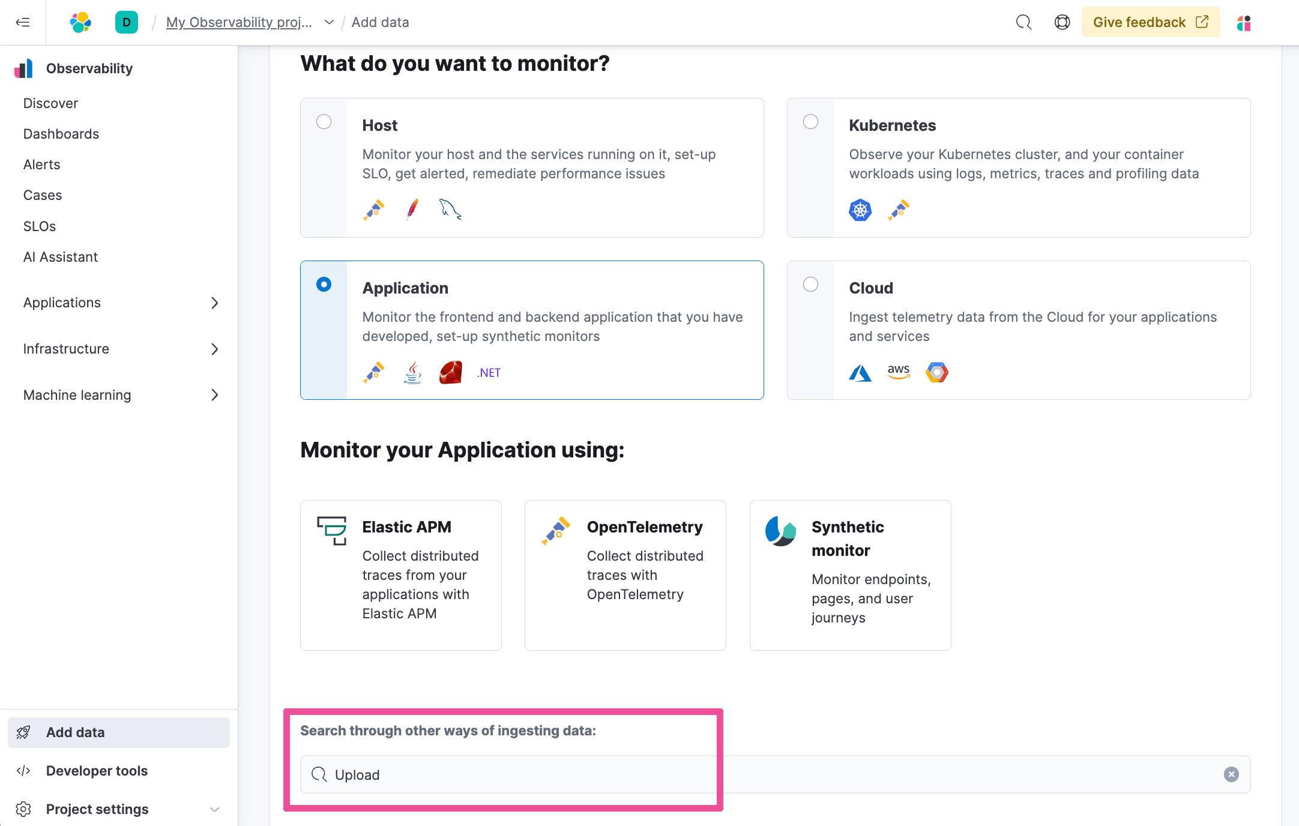Click the Add data rocket icon
The height and width of the screenshot is (826, 1299).
23,732
